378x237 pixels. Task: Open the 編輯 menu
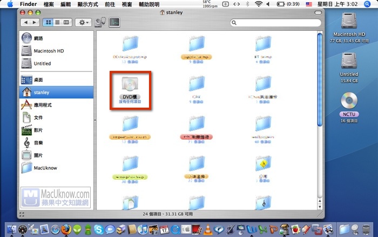65,4
